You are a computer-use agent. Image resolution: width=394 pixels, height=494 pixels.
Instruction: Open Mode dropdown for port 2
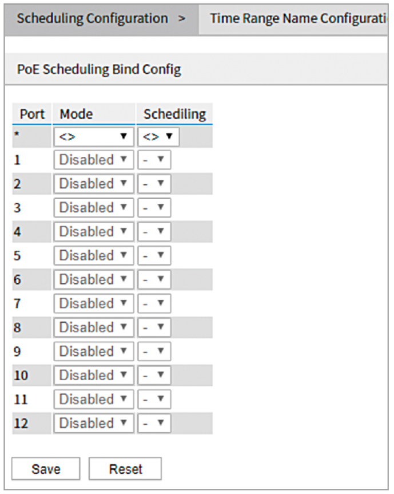click(94, 184)
